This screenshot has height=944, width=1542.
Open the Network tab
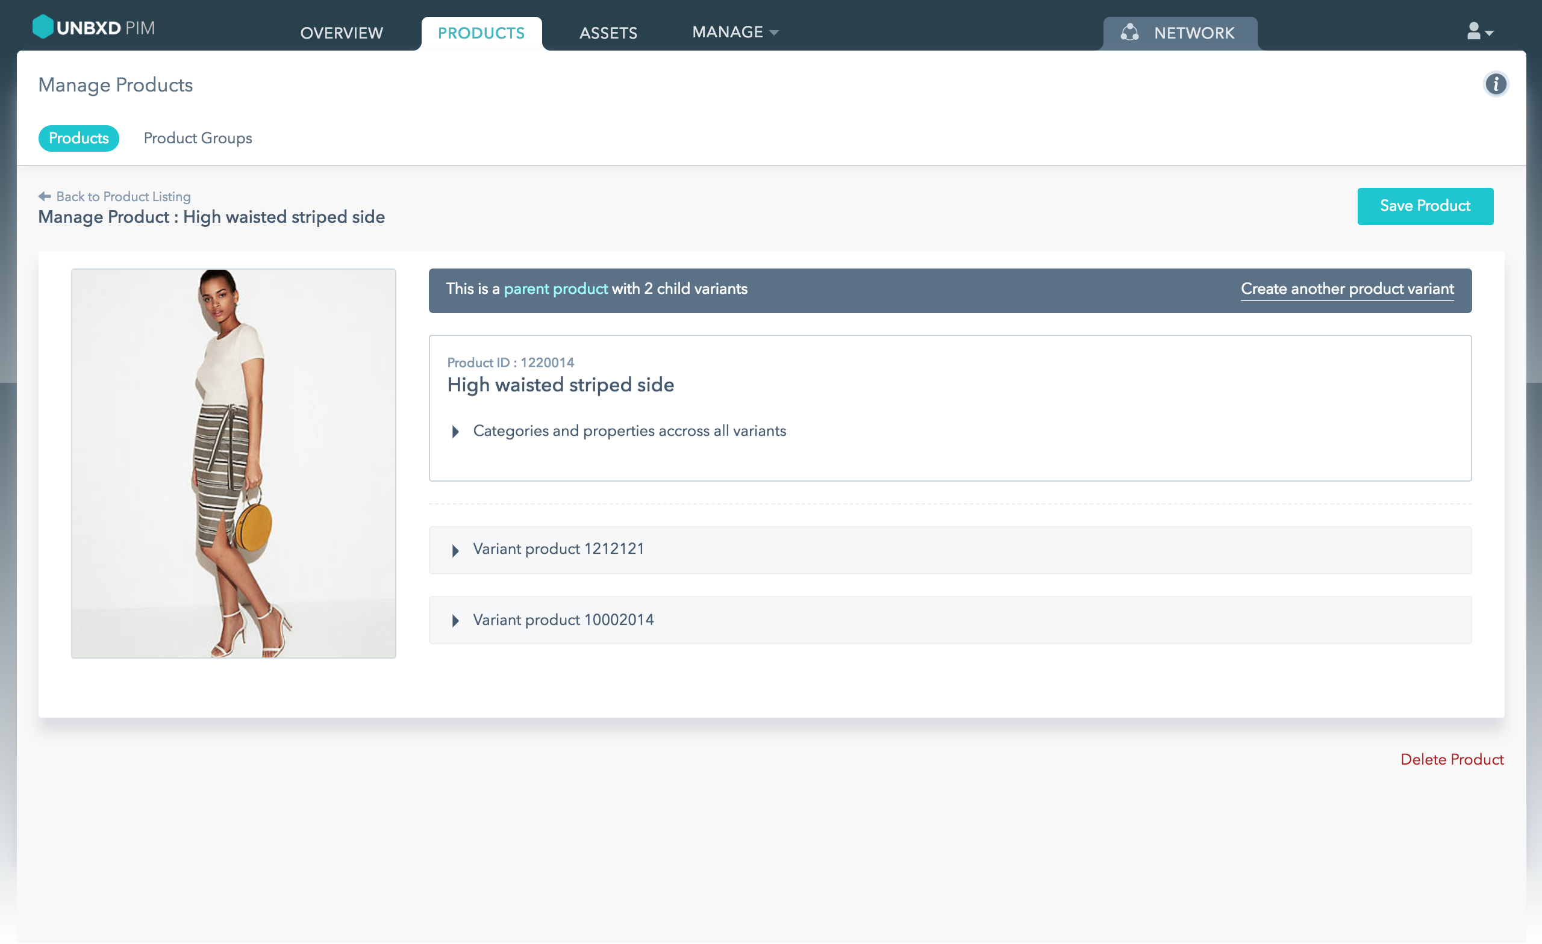pyautogui.click(x=1179, y=33)
